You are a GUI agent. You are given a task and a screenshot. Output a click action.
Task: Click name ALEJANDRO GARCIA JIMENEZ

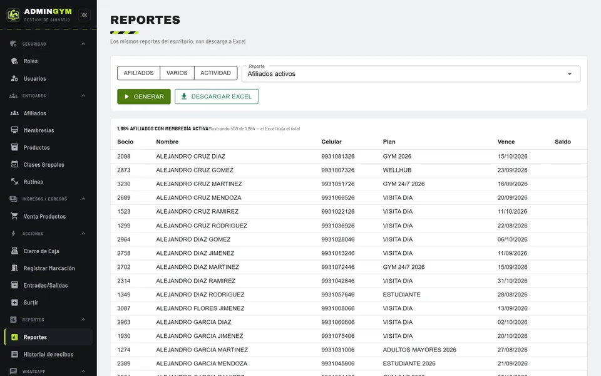tap(200, 336)
